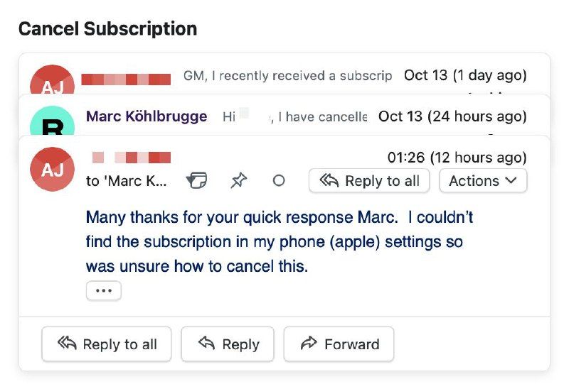Click the "Cancel Subscription" thread title

click(107, 29)
